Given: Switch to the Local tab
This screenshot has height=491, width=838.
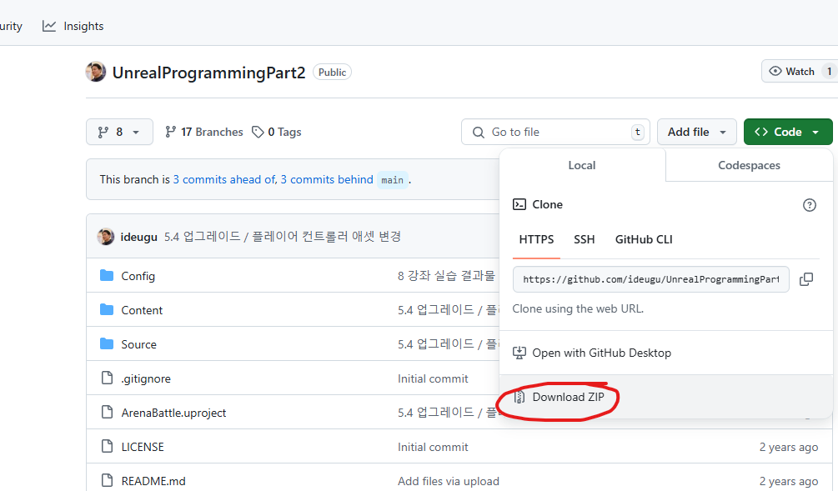Looking at the screenshot, I should point(582,165).
